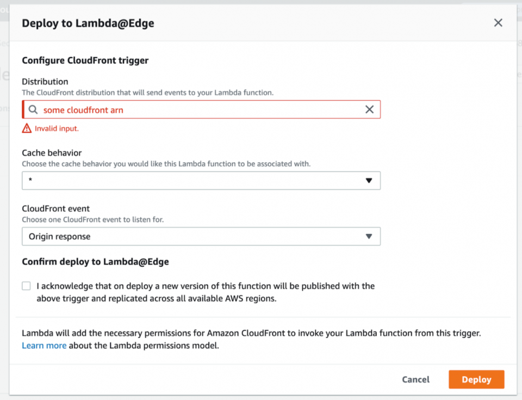The width and height of the screenshot is (522, 400).
Task: Open the Cache behavior dropdown
Action: tap(196, 180)
